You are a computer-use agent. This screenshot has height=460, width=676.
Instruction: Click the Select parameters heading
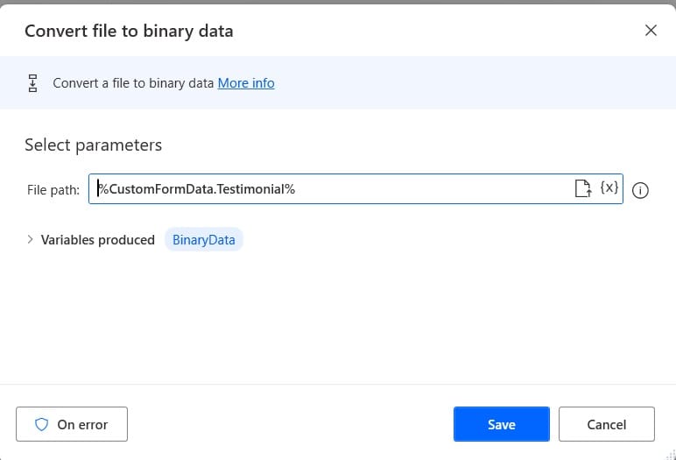tap(93, 145)
